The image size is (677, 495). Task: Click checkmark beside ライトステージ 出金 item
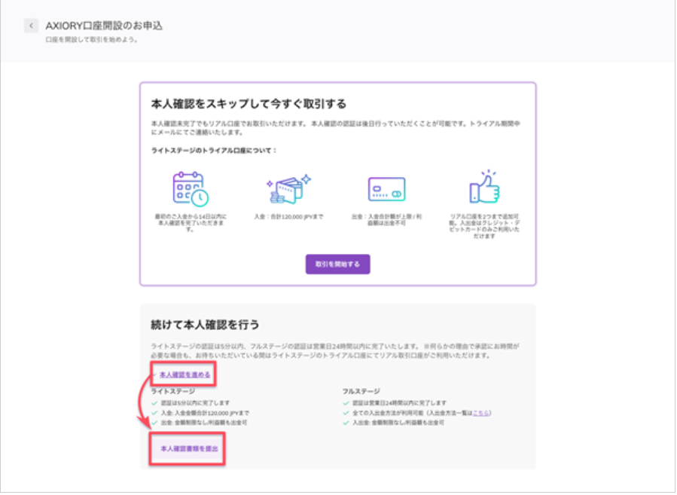[154, 423]
